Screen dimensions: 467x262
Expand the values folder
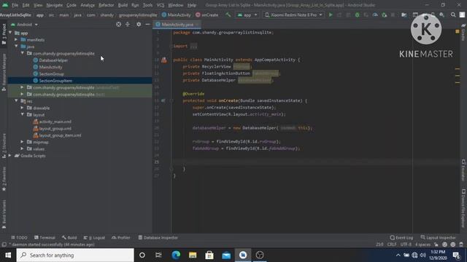pyautogui.click(x=23, y=148)
